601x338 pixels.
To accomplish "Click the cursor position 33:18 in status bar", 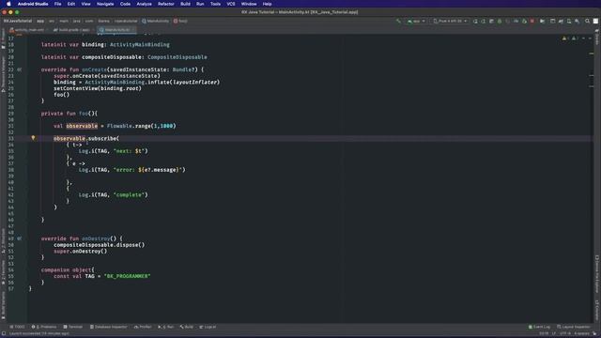I will coord(544,333).
